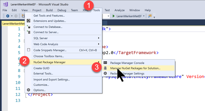Open the Build menu
This screenshot has height=111, width=205.
pos(49,10)
